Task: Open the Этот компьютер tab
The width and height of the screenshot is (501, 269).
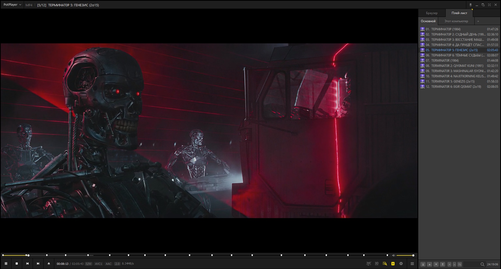Action: click(456, 21)
